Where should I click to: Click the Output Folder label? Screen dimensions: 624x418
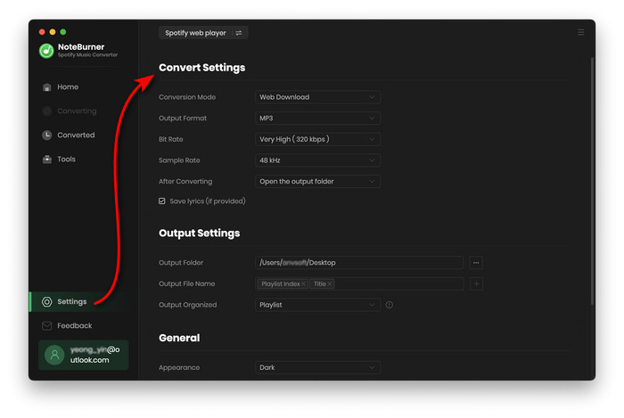(x=181, y=263)
